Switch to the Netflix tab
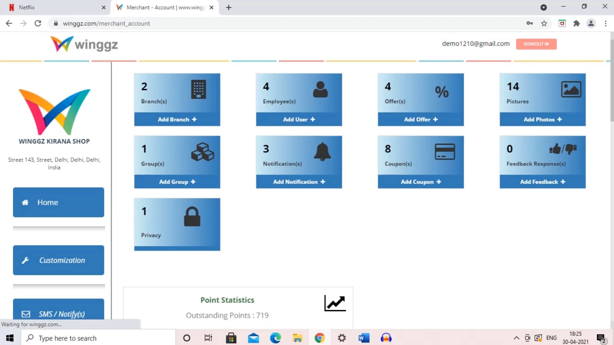 55,7
